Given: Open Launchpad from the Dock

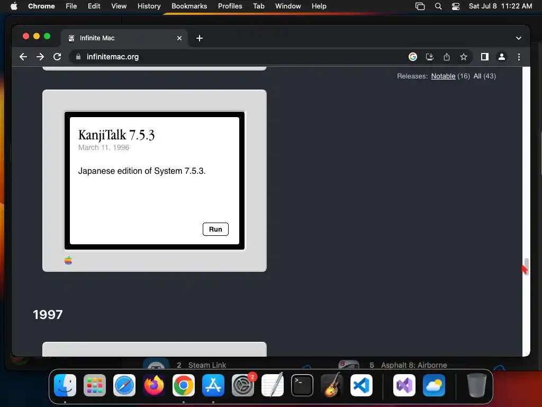Looking at the screenshot, I should pyautogui.click(x=95, y=385).
